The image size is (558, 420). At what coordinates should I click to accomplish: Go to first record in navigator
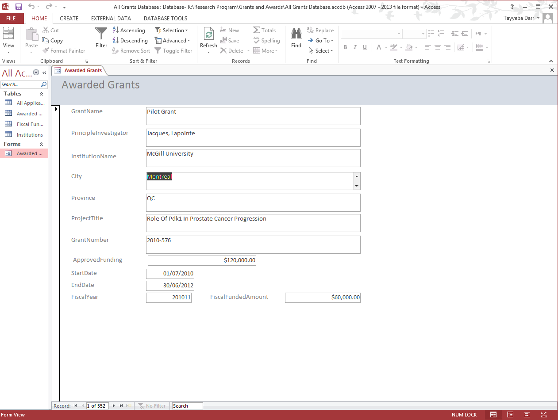75,406
